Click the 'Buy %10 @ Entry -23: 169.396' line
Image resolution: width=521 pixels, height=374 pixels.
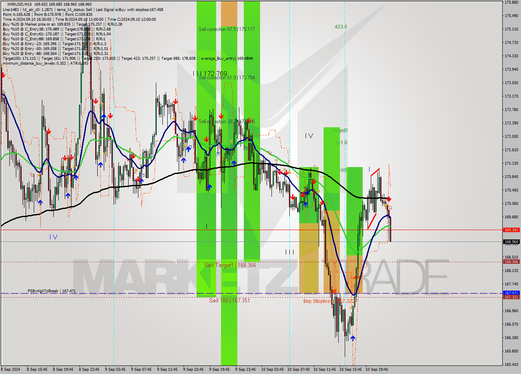point(55,43)
